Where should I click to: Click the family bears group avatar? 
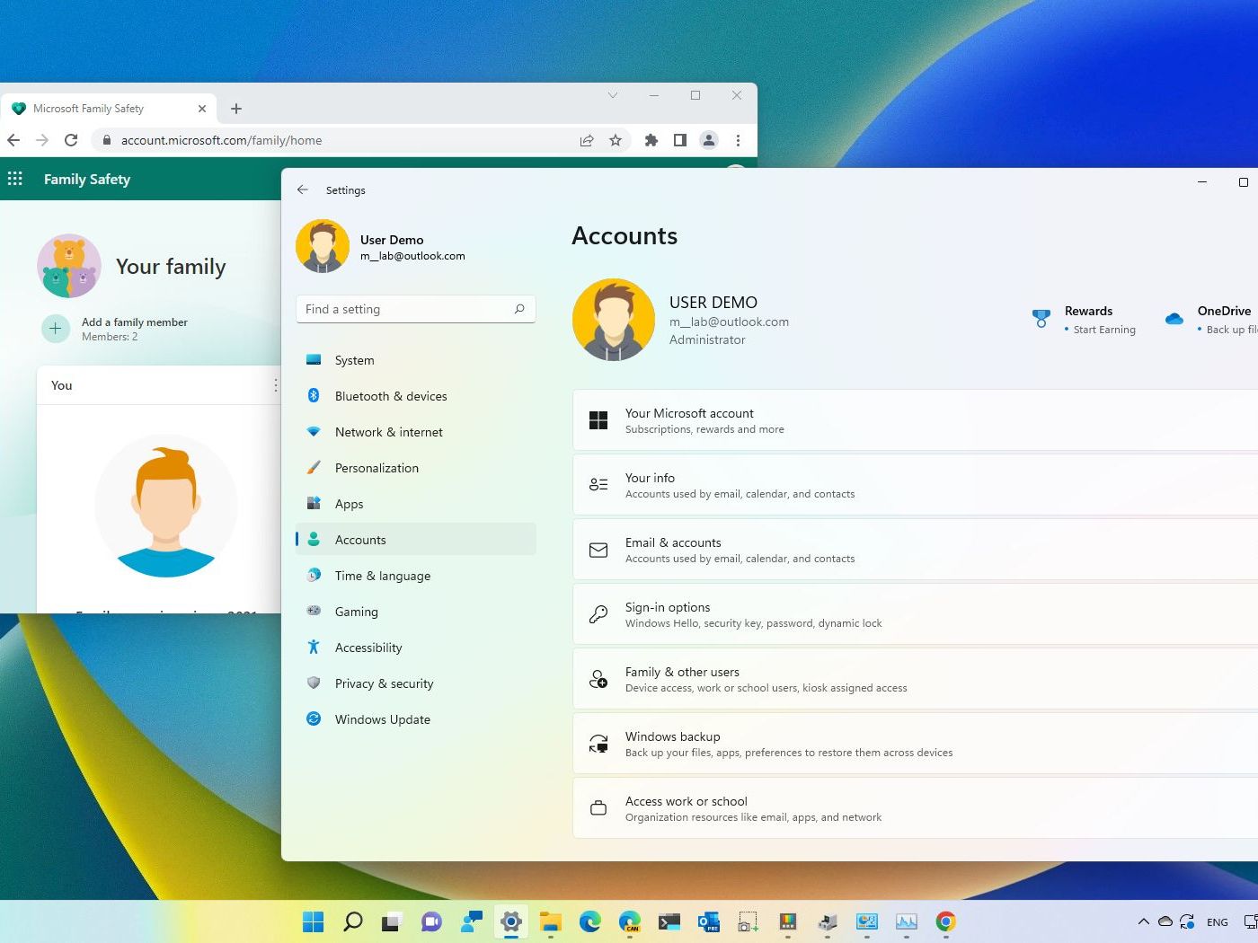pyautogui.click(x=69, y=266)
